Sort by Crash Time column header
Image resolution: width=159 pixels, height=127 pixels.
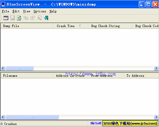[x=71, y=26]
